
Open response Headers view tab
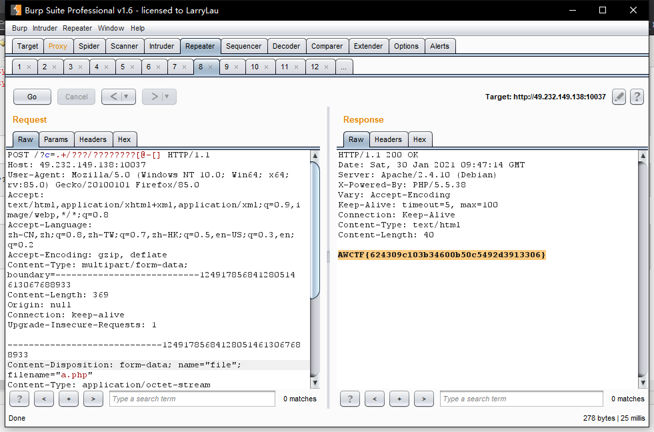(388, 139)
